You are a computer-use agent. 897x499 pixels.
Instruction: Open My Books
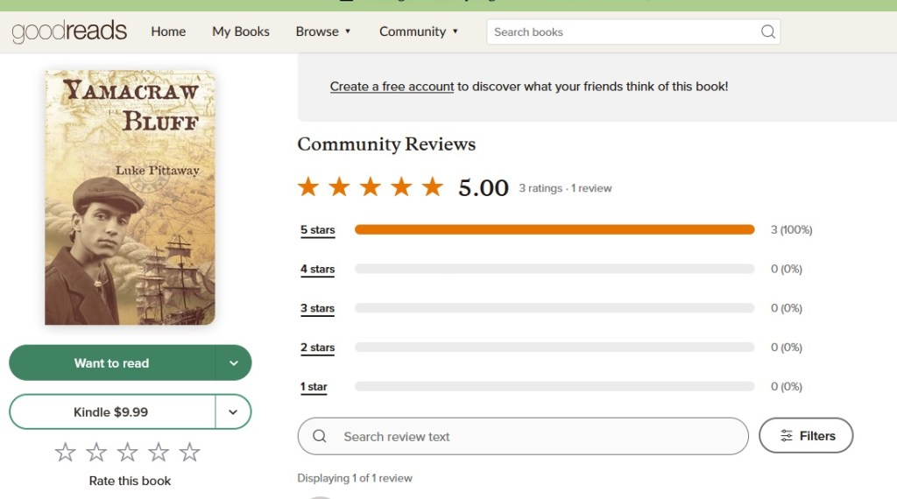click(x=241, y=32)
